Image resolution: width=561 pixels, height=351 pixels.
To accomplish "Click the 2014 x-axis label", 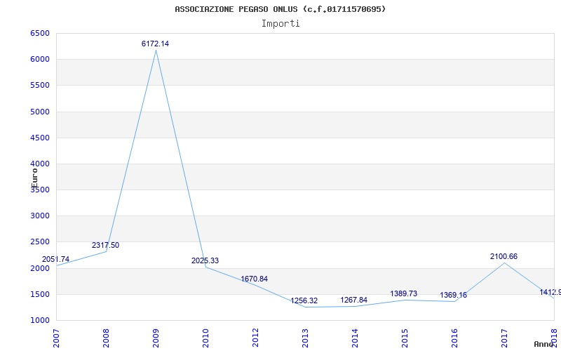I will pyautogui.click(x=355, y=338).
